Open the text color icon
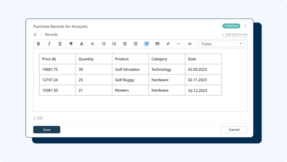 coord(82,44)
